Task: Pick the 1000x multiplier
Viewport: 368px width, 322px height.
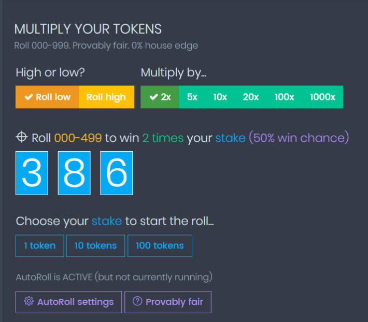Action: pyautogui.click(x=322, y=97)
